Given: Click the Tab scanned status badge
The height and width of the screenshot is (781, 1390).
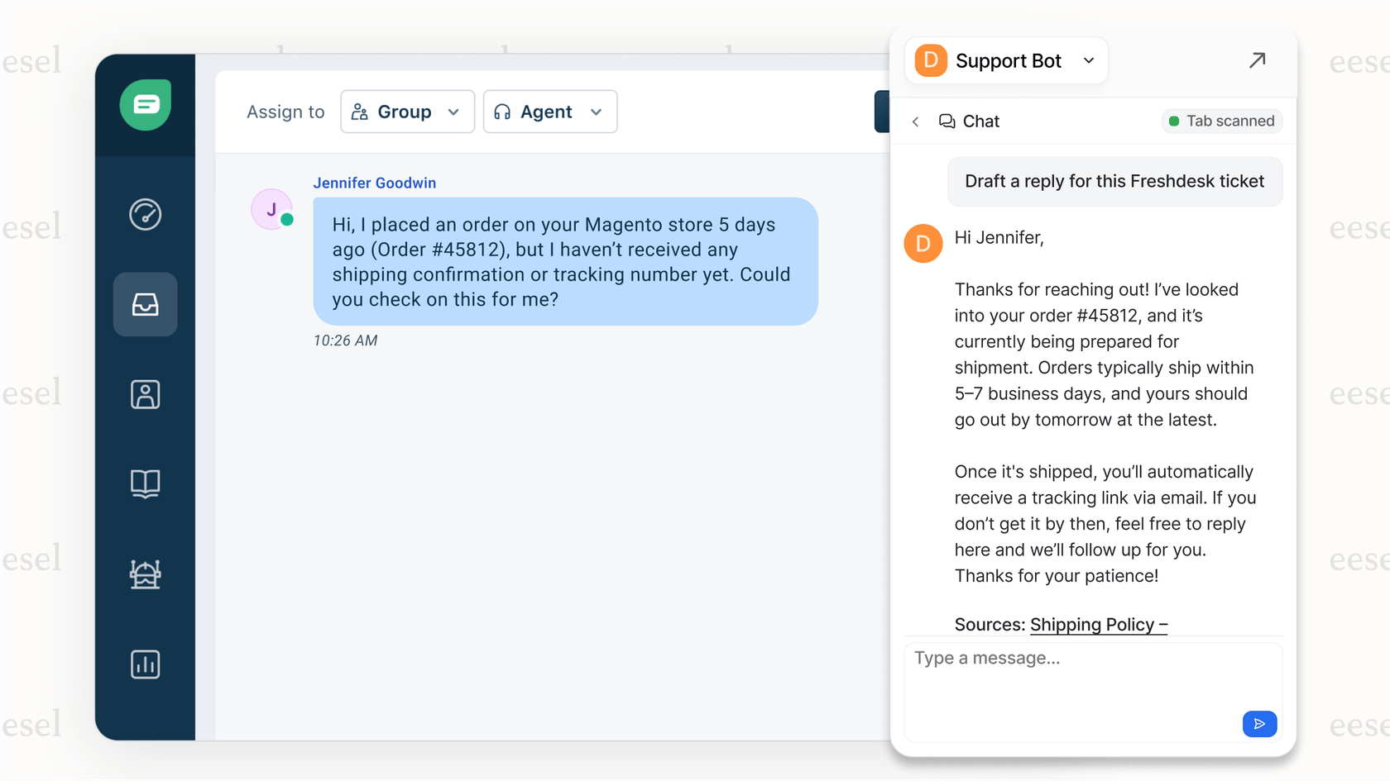Looking at the screenshot, I should coord(1222,121).
